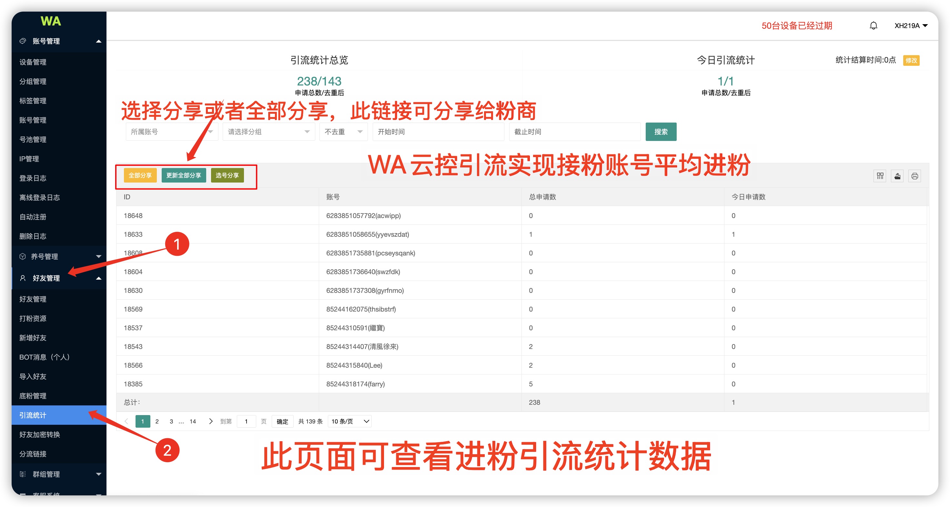Select 分流链接 in the sidebar
950x507 pixels.
33,453
